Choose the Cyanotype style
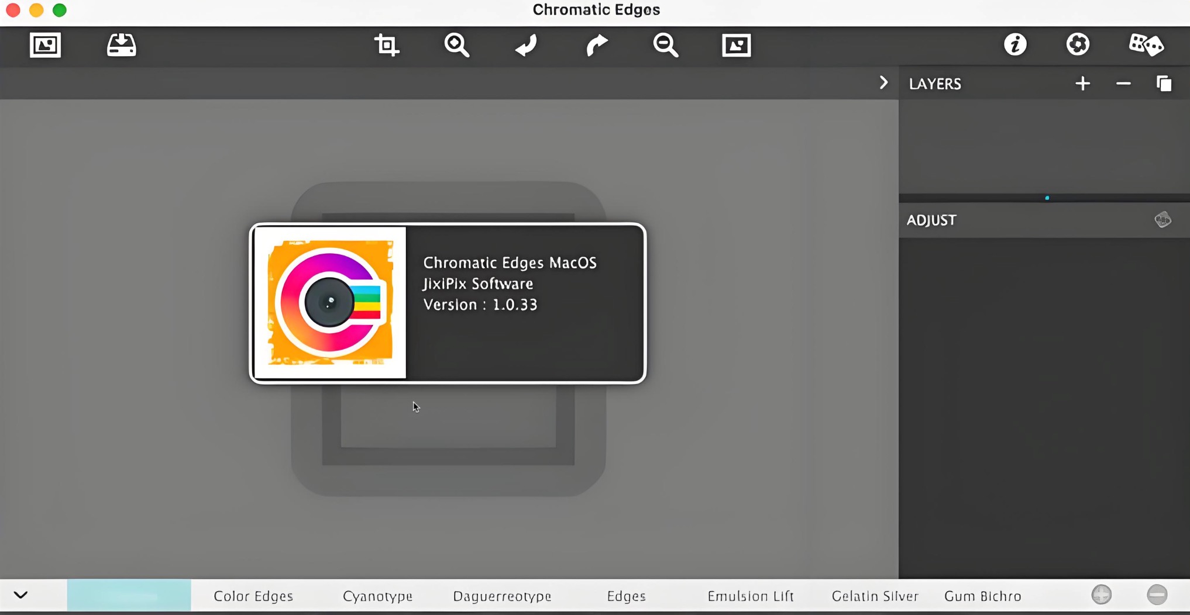This screenshot has width=1190, height=615. pyautogui.click(x=377, y=596)
